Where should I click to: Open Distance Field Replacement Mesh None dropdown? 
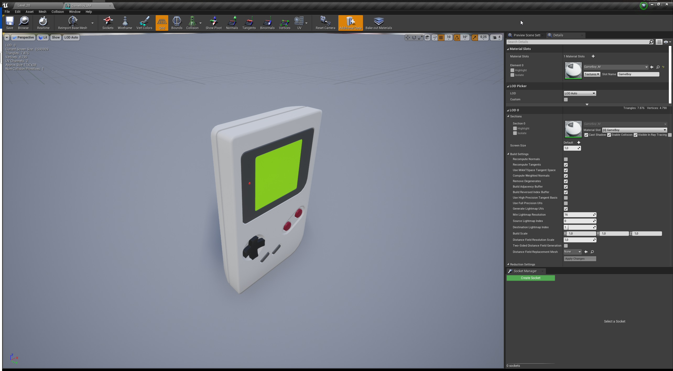(572, 252)
